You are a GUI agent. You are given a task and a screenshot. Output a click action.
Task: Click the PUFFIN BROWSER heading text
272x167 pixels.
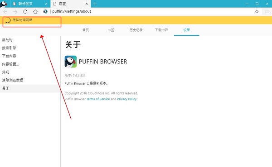[103, 62]
